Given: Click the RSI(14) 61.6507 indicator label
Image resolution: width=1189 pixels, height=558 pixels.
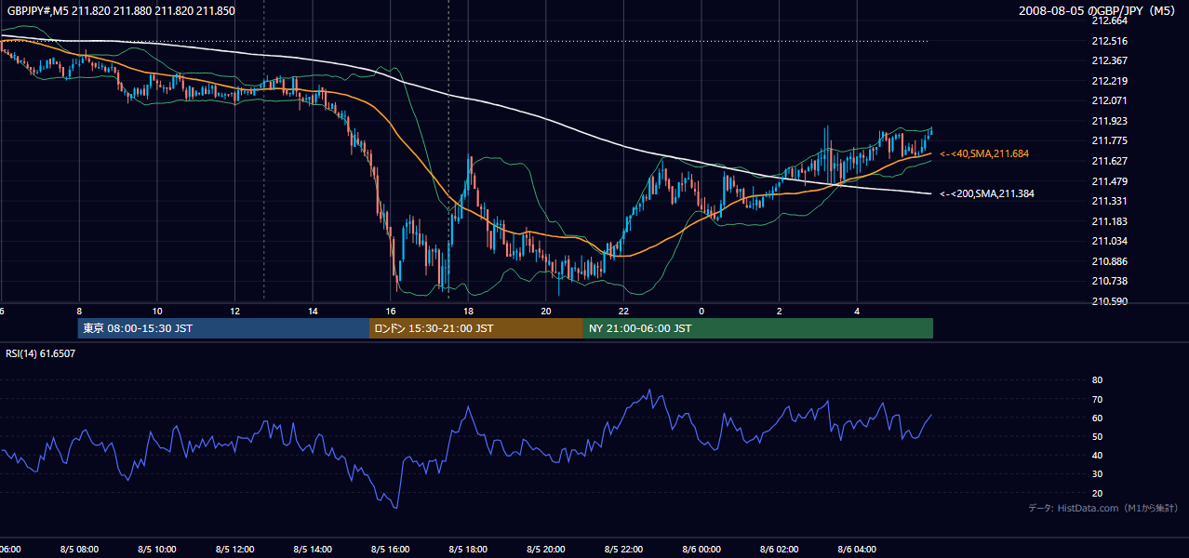Looking at the screenshot, I should click(x=41, y=353).
